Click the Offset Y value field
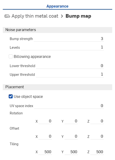Screen dimensions: 115x160 (x=71, y=136)
